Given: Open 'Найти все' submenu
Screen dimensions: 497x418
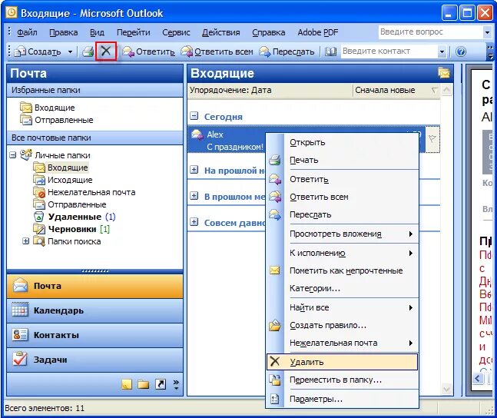Looking at the screenshot, I should [x=343, y=307].
